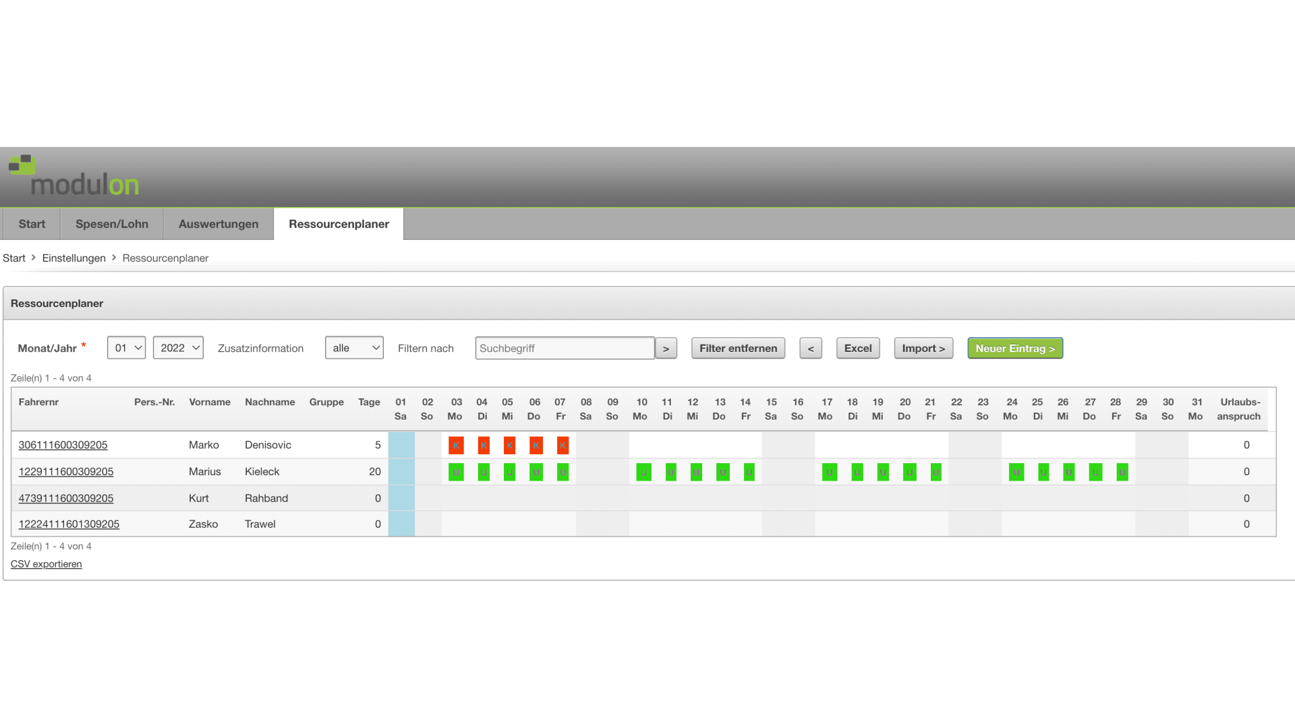The width and height of the screenshot is (1295, 728).
Task: Click the CSV exportieren link
Action: 46,564
